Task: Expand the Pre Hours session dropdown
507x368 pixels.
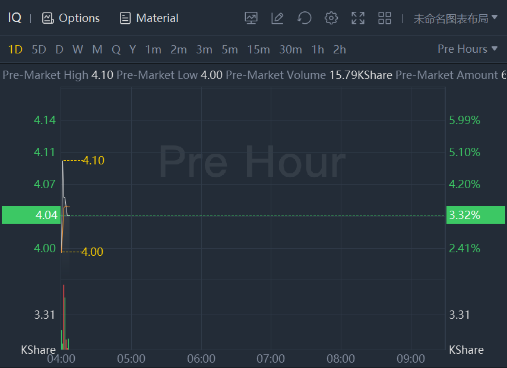Action: tap(467, 49)
